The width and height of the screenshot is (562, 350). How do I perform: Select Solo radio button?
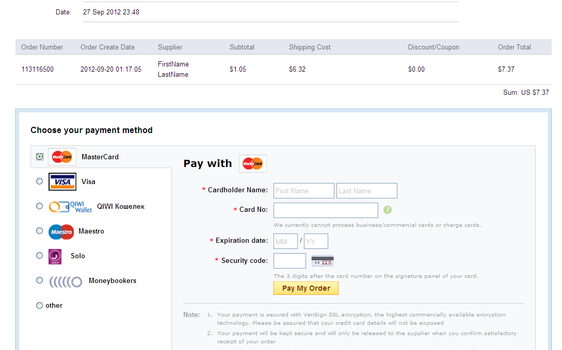pyautogui.click(x=39, y=256)
